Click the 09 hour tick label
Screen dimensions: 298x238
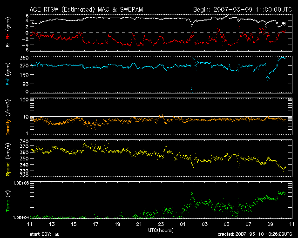270,224
